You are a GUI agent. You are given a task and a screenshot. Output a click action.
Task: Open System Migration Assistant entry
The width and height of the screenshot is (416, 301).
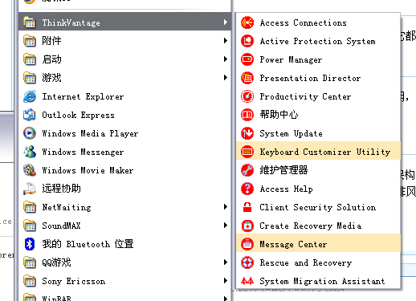coord(318,281)
